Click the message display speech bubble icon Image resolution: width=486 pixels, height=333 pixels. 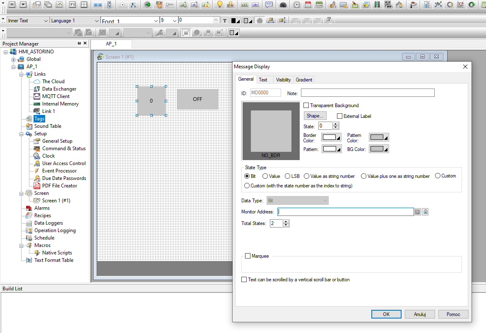269,5
